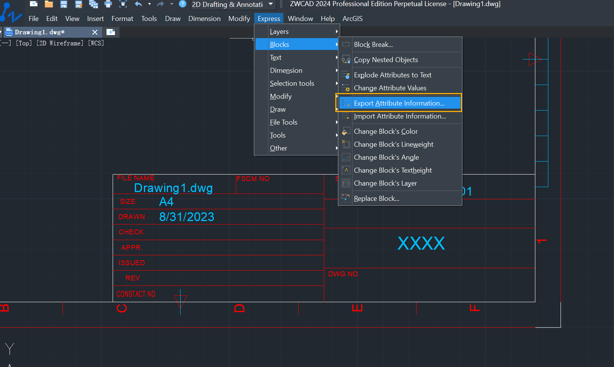Screen dimensions: 614x367
Task: Expand the Tools submenu under Express
Action: [x=297, y=135]
